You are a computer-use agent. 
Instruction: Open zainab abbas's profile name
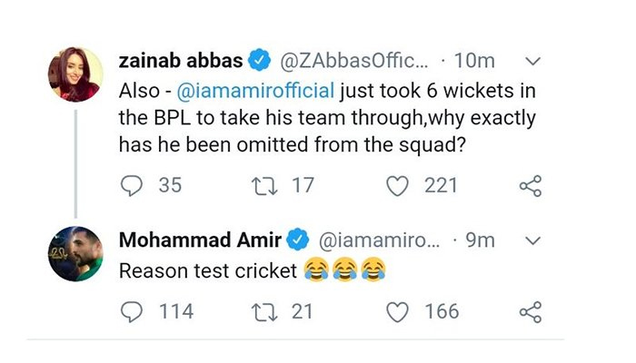pos(180,61)
